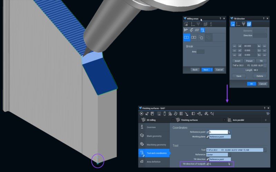Click the toolpath approach arrow icon
The width and height of the screenshot is (276, 172).
click(x=187, y=114)
